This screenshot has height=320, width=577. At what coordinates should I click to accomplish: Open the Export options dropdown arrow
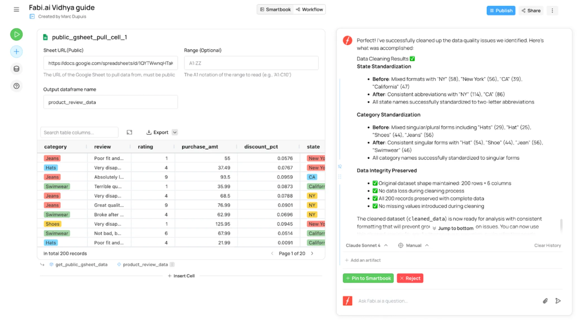click(175, 132)
